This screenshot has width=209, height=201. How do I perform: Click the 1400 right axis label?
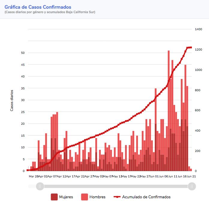click(199, 29)
